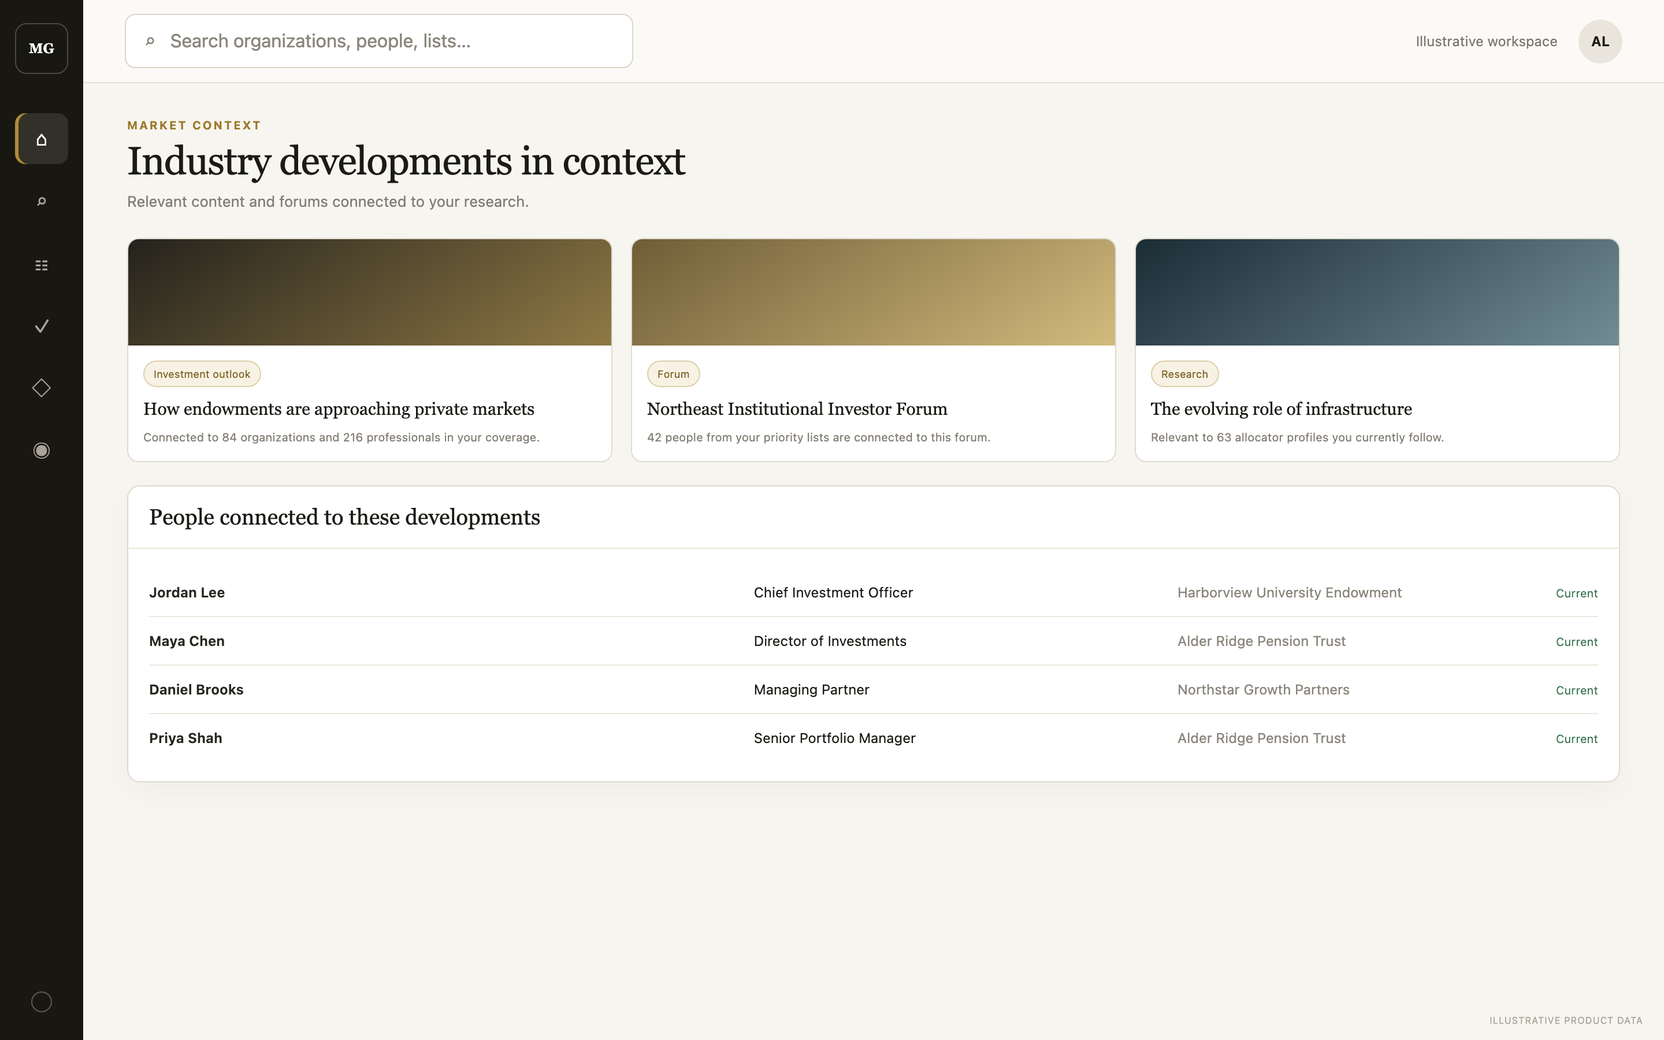Select Jordan Lee in people list
The height and width of the screenshot is (1040, 1664).
click(187, 593)
